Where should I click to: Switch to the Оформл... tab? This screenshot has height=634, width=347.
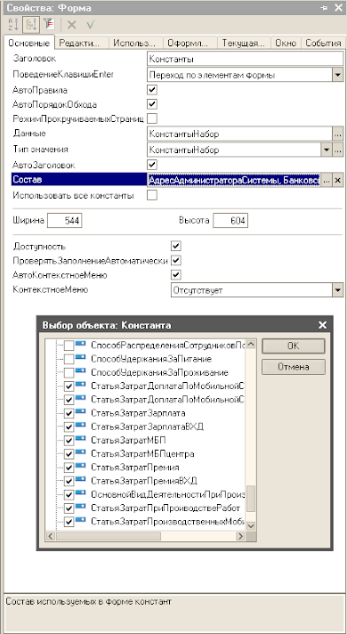[189, 43]
